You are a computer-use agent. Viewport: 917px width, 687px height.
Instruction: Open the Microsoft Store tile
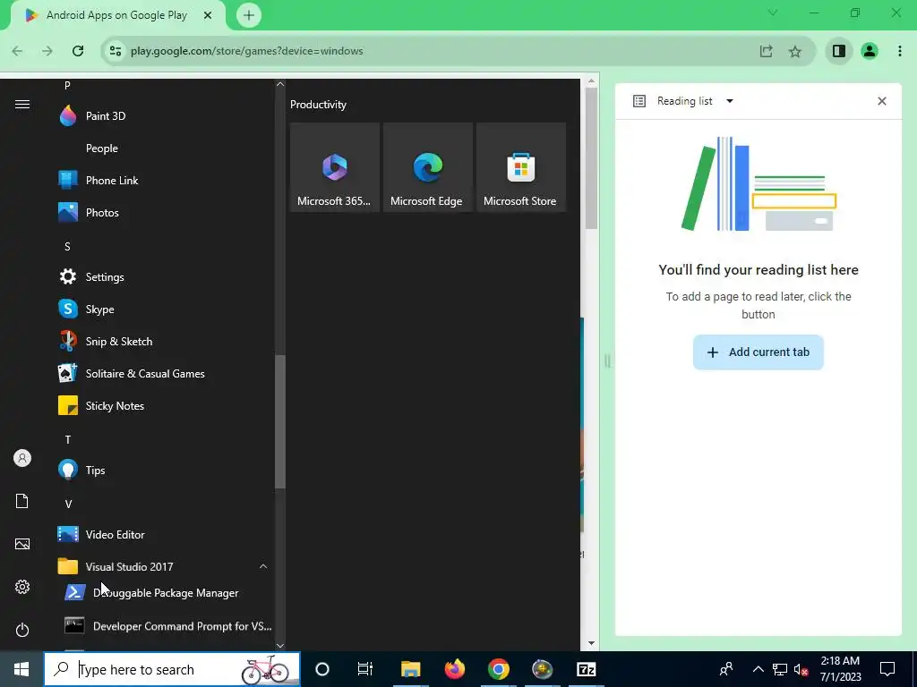521,167
